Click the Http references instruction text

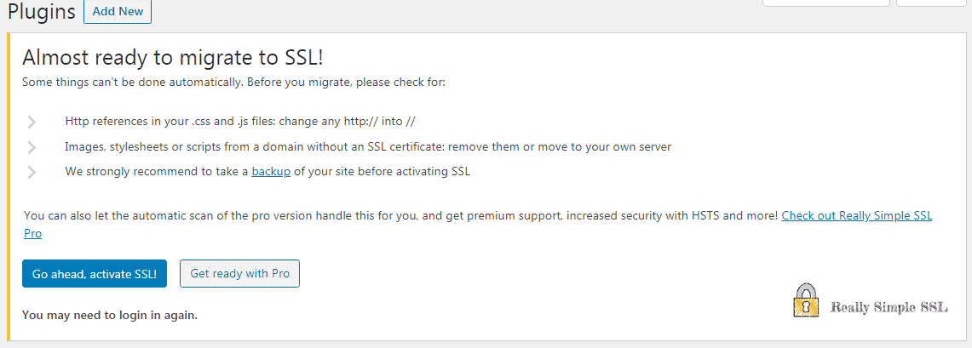pyautogui.click(x=239, y=122)
